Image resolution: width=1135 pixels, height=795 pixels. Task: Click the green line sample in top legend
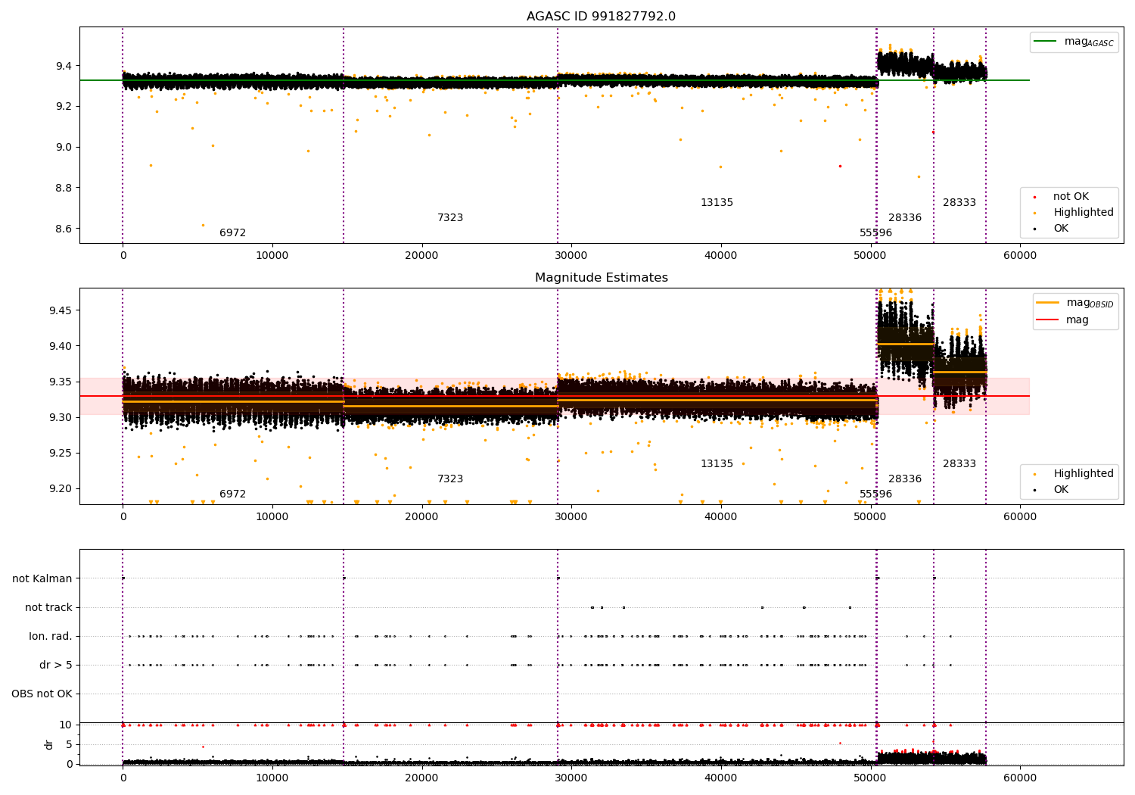[x=1046, y=42]
